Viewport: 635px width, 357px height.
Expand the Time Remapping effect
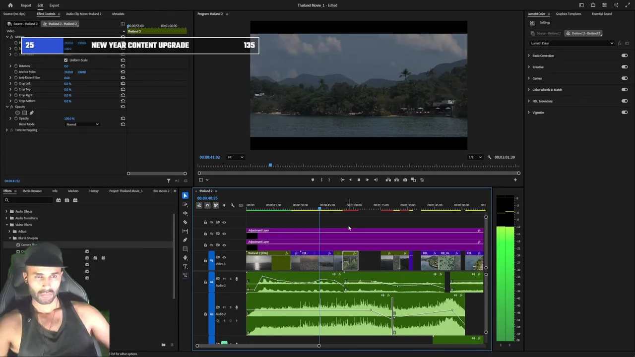coord(6,130)
